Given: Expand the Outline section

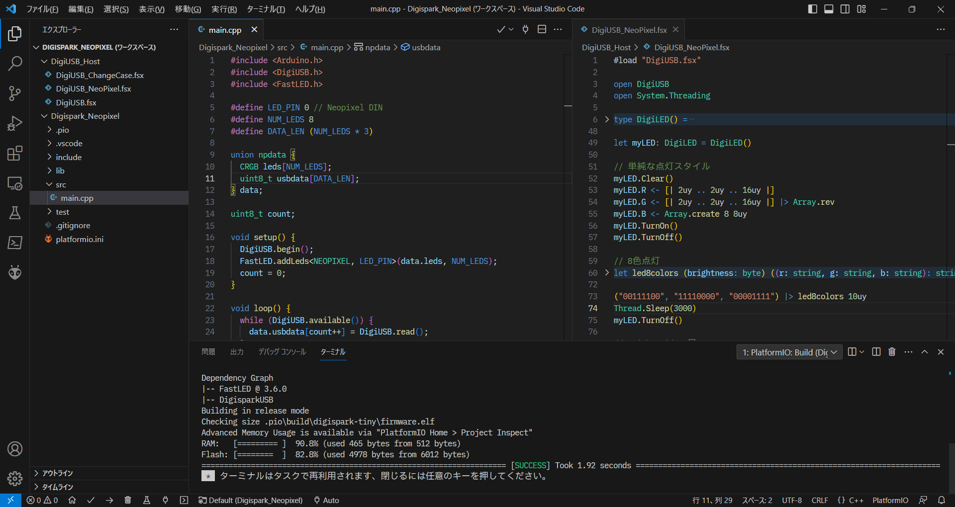Looking at the screenshot, I should click(109, 473).
